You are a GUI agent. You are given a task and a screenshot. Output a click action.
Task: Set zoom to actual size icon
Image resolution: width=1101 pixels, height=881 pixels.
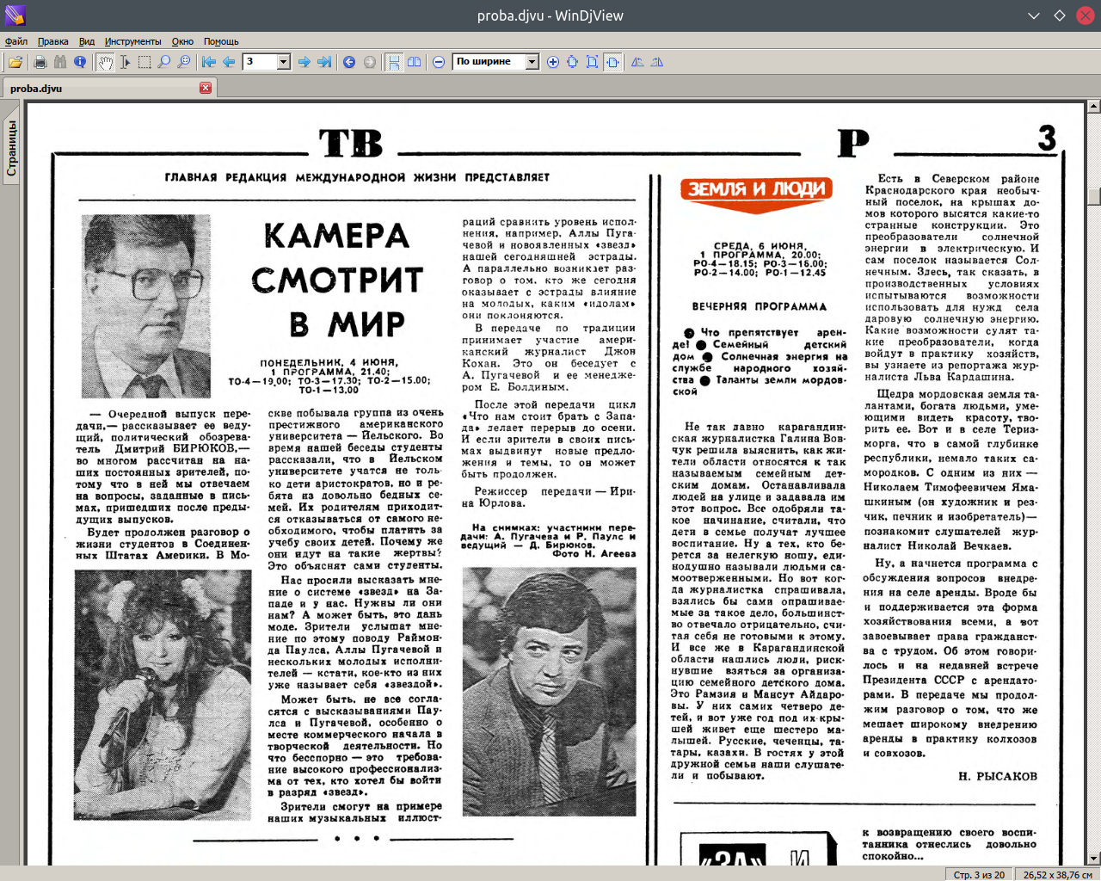[573, 62]
